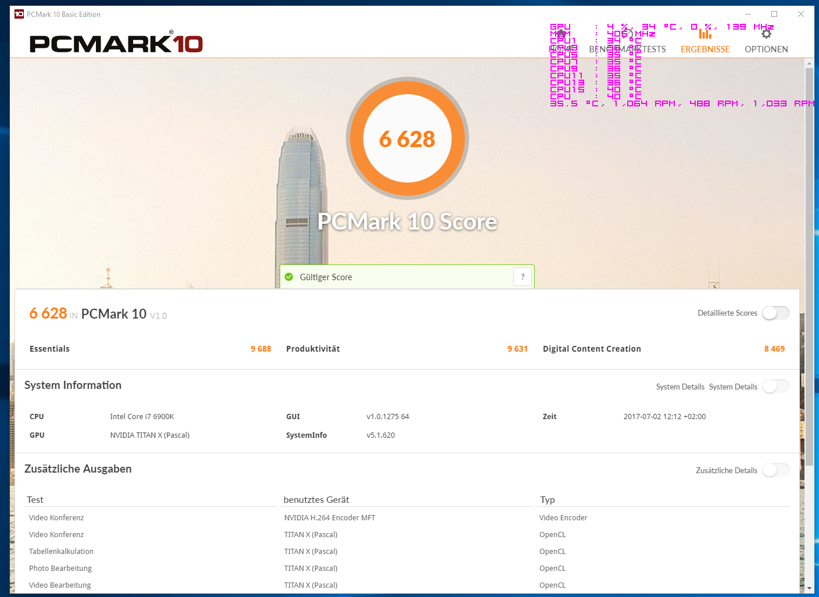The height and width of the screenshot is (597, 819).
Task: Click the orange bar-chart results icon
Action: click(705, 34)
